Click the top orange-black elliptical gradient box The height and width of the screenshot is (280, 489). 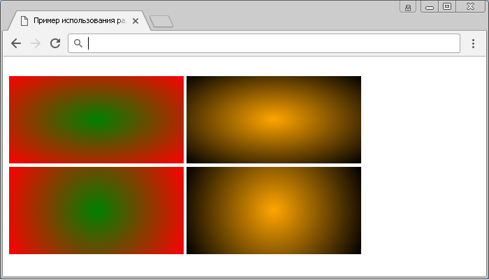(x=274, y=119)
